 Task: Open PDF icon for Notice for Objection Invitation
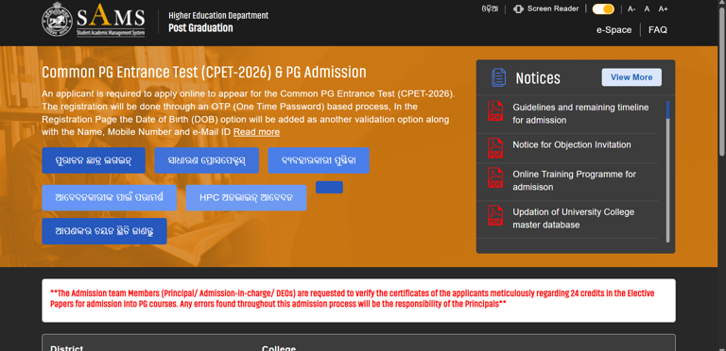click(x=495, y=148)
